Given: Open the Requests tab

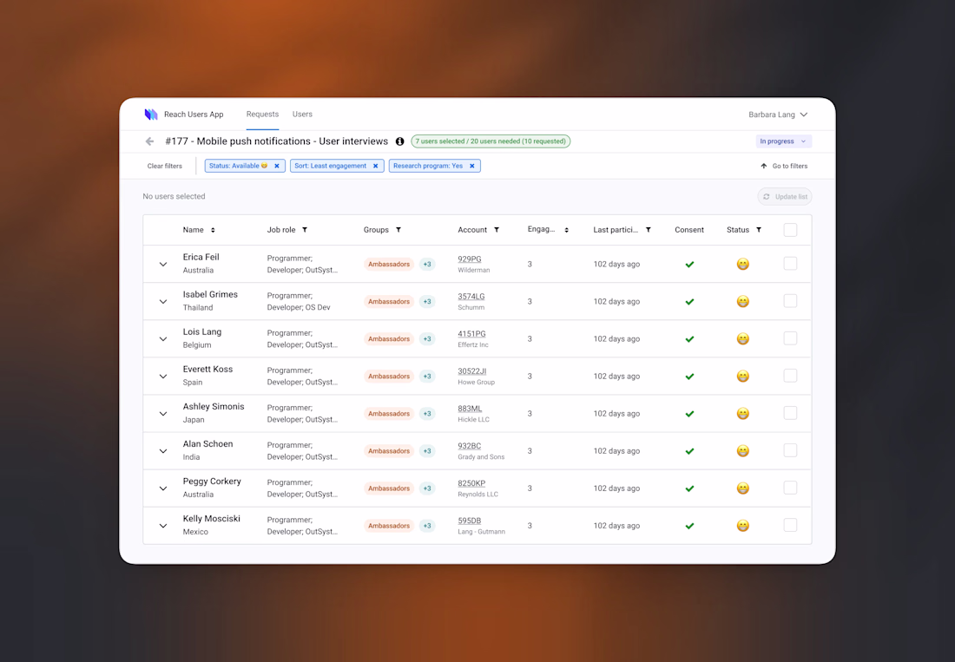Looking at the screenshot, I should click(x=262, y=115).
